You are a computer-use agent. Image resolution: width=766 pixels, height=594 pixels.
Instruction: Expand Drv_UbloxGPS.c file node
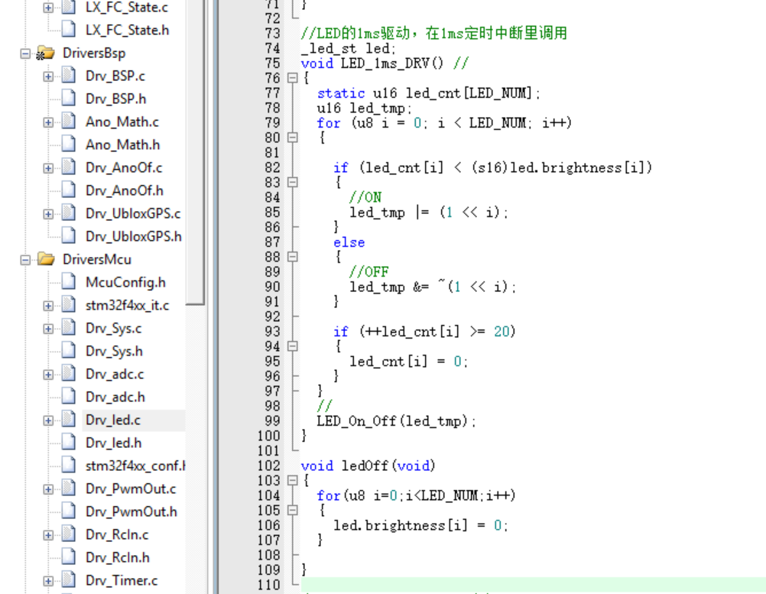click(48, 214)
